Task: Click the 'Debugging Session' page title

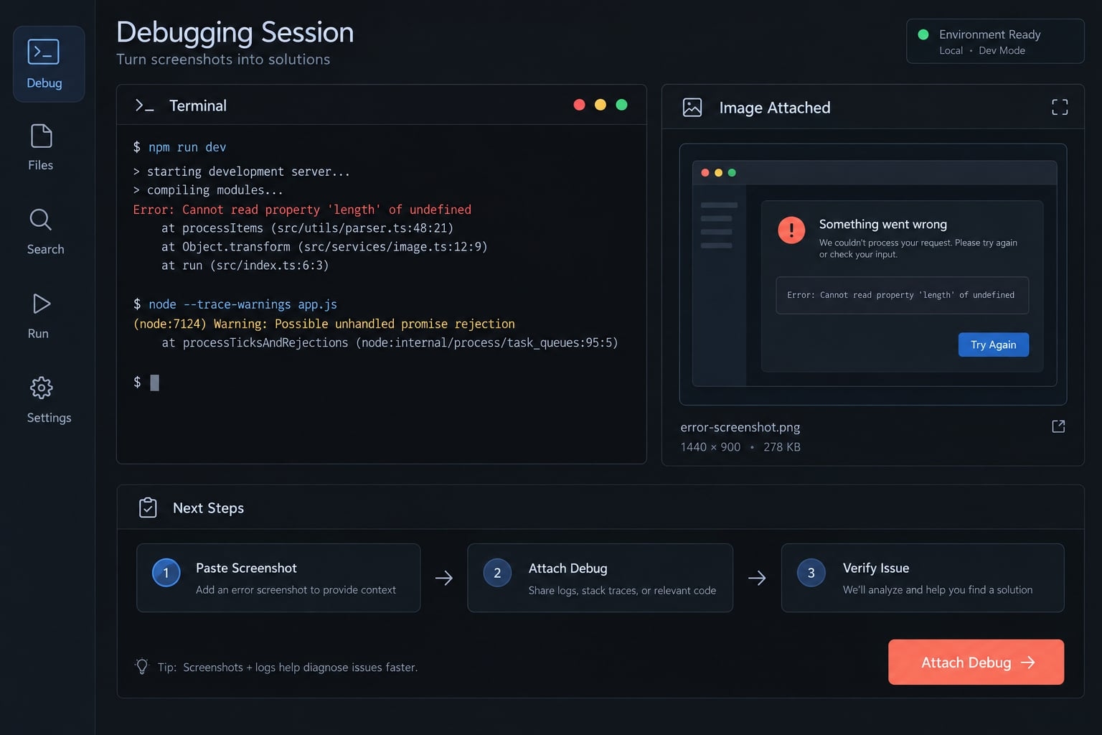Action: point(235,32)
